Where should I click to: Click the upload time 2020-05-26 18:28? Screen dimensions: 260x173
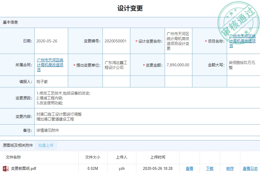click(158, 168)
